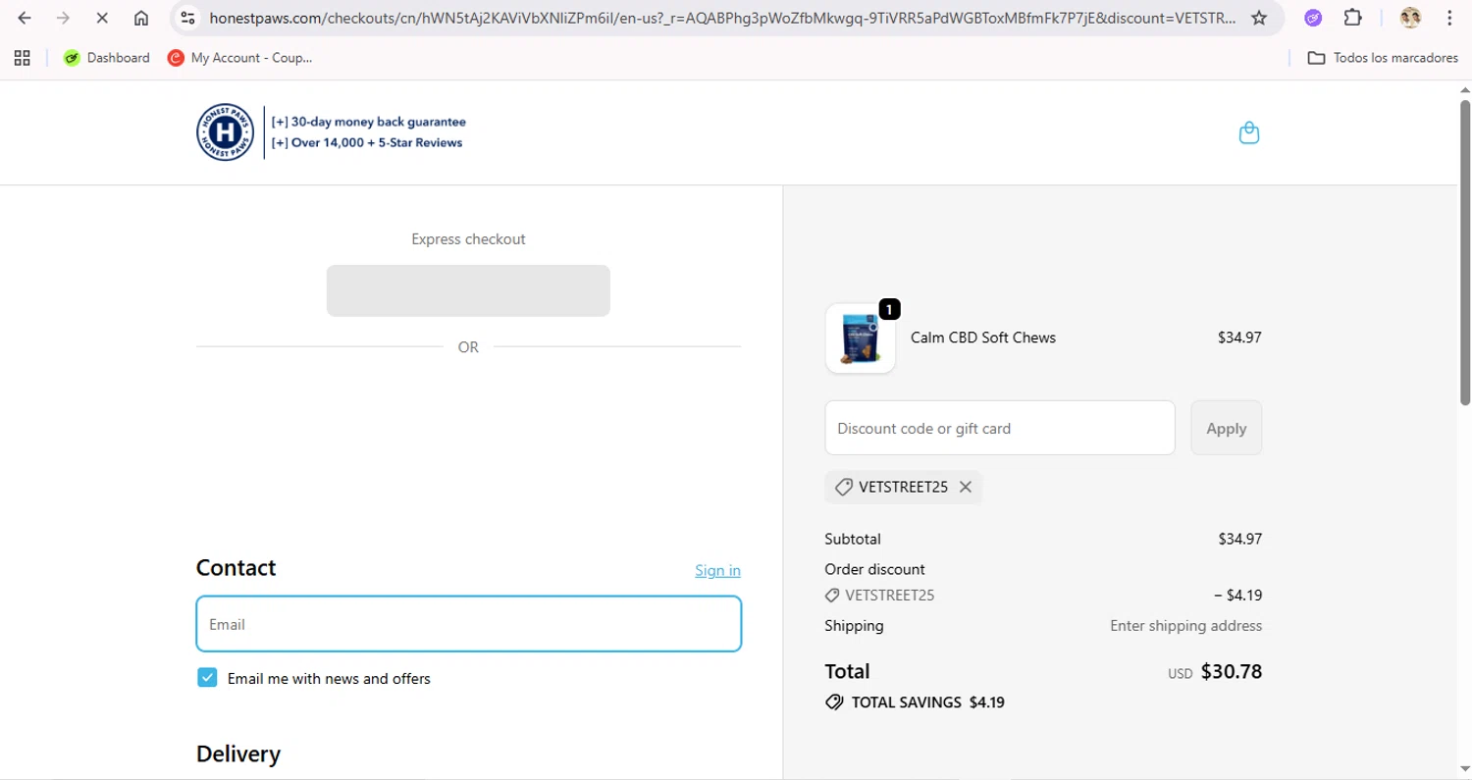The width and height of the screenshot is (1472, 780).
Task: Click the tag icon on VETSTREET25 chip
Action: coord(843,487)
